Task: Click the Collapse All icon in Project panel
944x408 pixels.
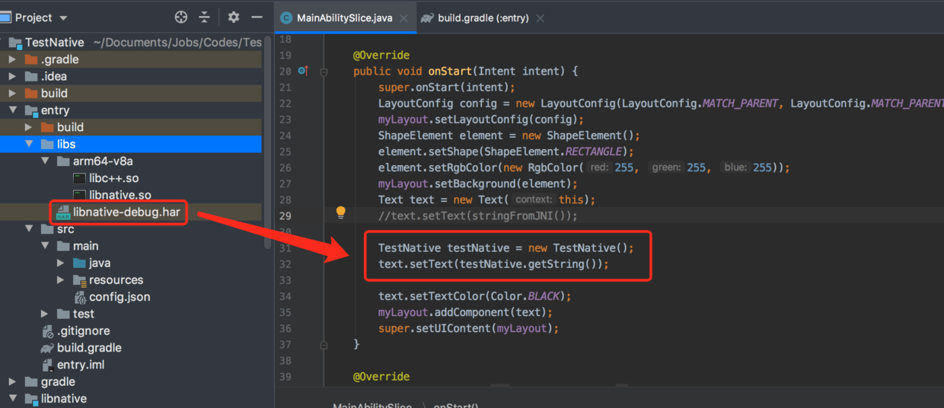Action: point(204,17)
